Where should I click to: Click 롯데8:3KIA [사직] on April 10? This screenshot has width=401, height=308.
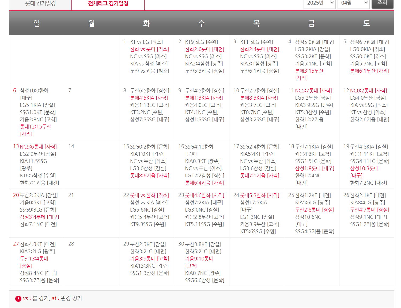coord(259,98)
